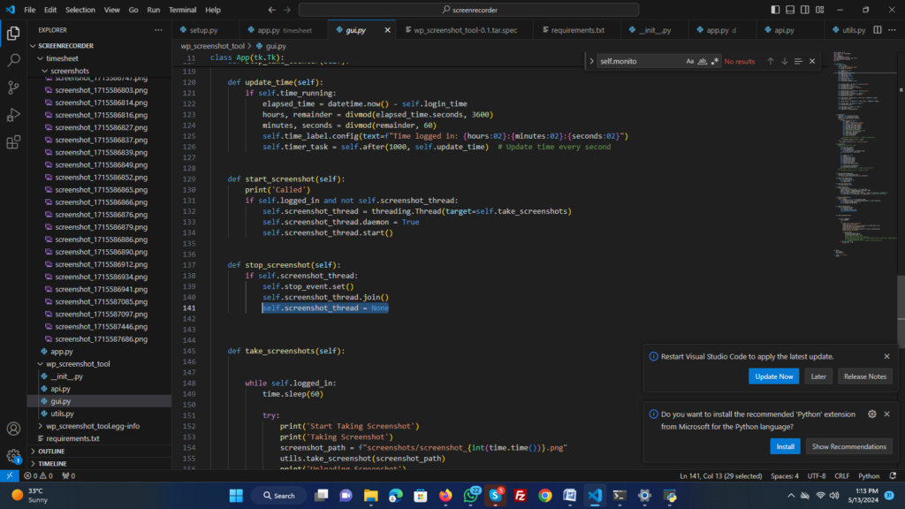Open the Extensions view
This screenshot has height=509, width=905.
coord(14,142)
